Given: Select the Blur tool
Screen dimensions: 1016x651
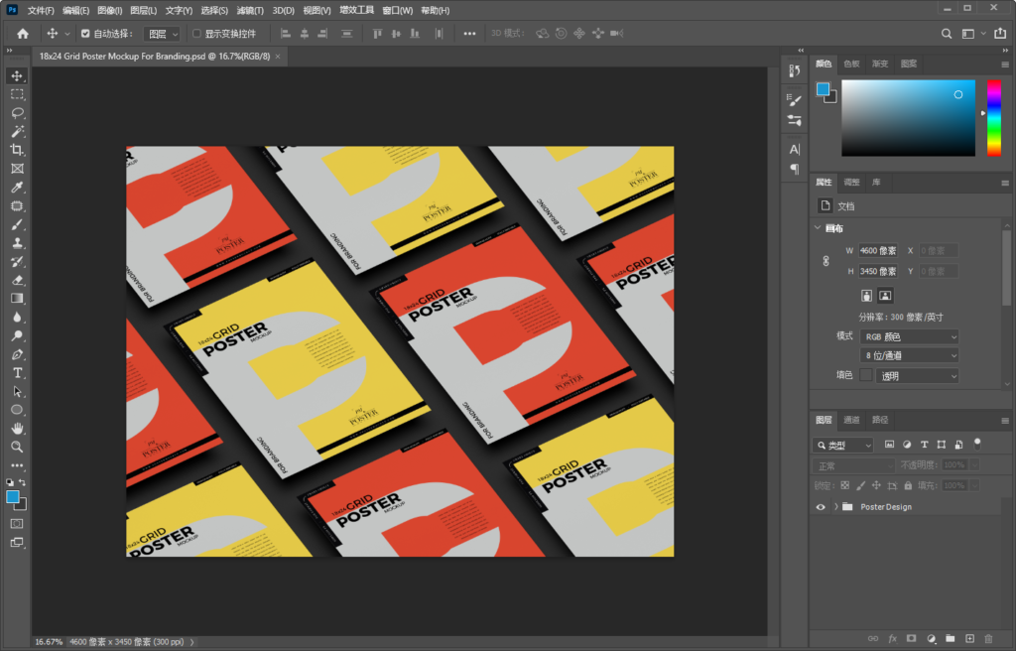Looking at the screenshot, I should tap(17, 318).
